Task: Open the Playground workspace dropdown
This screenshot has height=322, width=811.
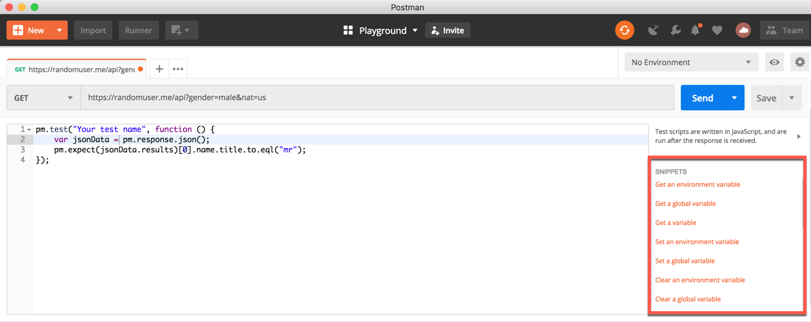Action: [381, 30]
